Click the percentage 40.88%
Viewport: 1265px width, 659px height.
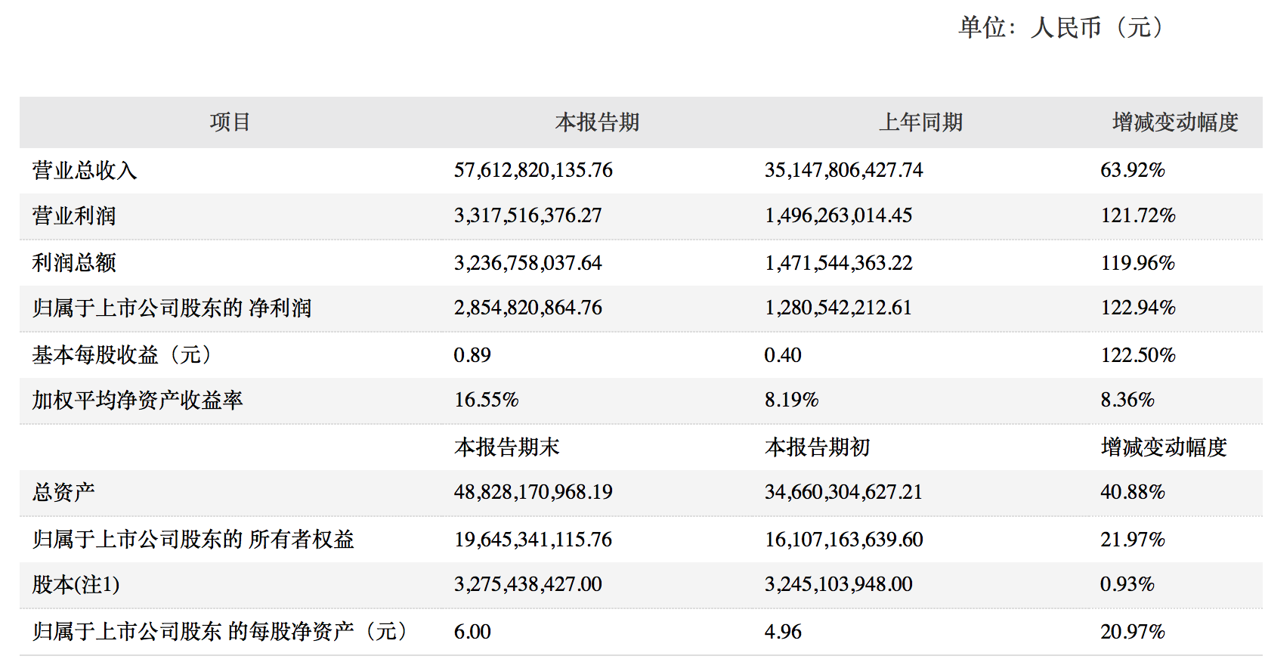point(1132,493)
